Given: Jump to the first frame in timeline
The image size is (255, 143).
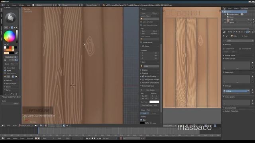Looking at the screenshot, I should point(87,138).
